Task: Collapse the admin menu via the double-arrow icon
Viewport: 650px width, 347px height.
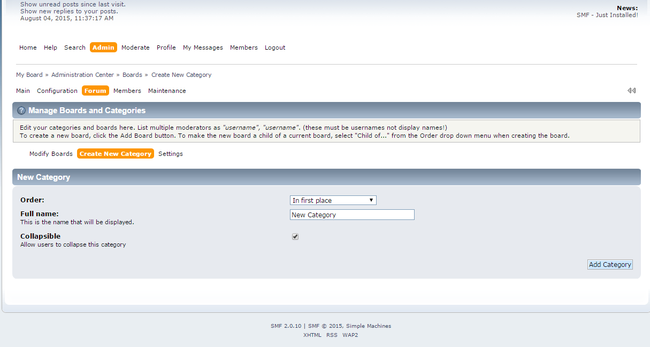Action: point(632,90)
